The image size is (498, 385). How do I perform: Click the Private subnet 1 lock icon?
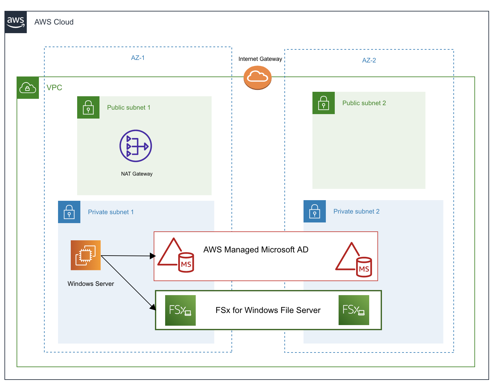click(x=69, y=212)
